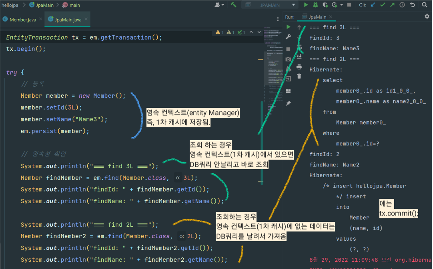The image size is (433, 269).
Task: Open Git update project with blue arrow icon
Action: (373, 5)
